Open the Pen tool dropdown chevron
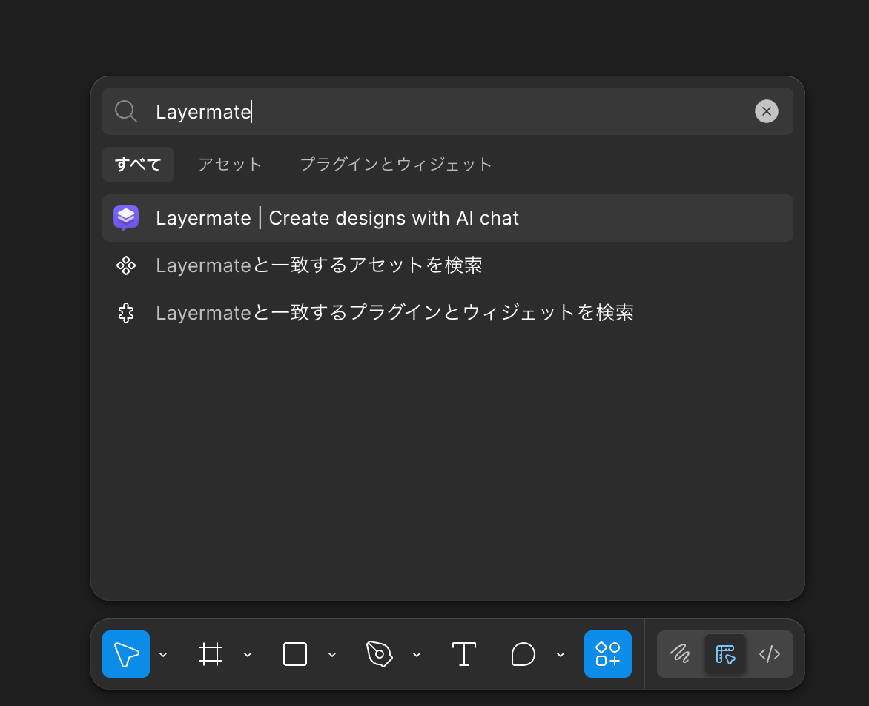 click(x=416, y=655)
